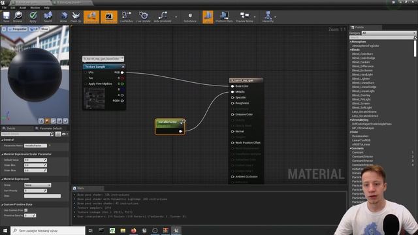The width and height of the screenshot is (418, 235).
Task: Click the Save toolbar icon
Action: (x=6, y=17)
